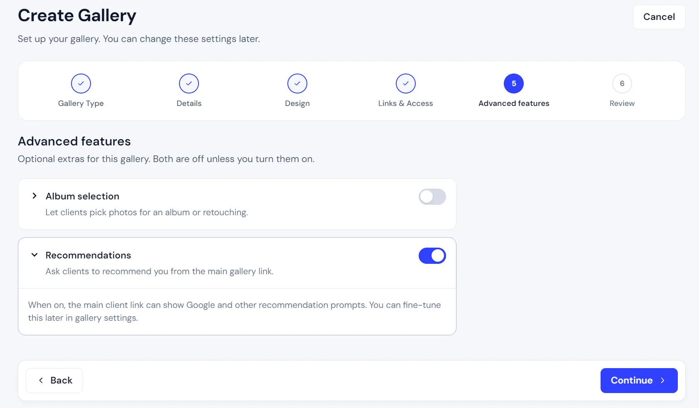The width and height of the screenshot is (699, 408).
Task: Click the Links & Access checkmark circle
Action: [406, 84]
